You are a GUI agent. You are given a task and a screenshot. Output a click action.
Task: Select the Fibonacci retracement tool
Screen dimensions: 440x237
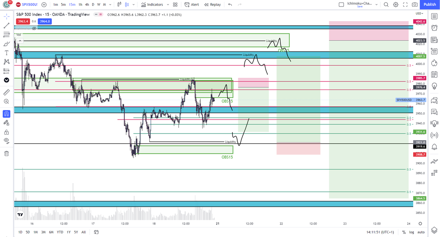(x=6, y=34)
